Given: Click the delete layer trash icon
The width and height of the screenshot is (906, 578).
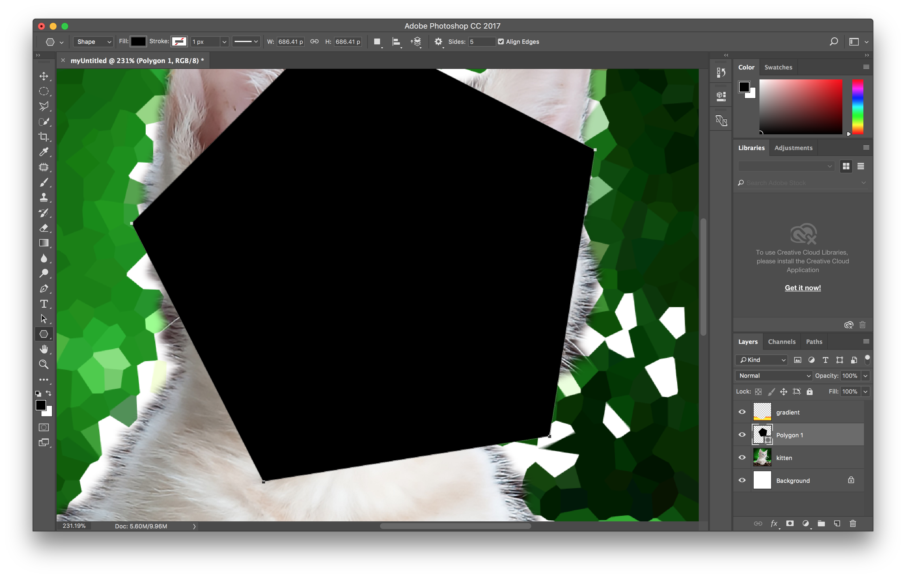Looking at the screenshot, I should coord(853,523).
